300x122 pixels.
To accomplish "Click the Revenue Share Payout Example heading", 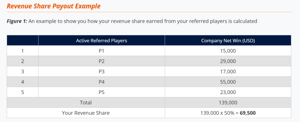I will click(54, 6).
